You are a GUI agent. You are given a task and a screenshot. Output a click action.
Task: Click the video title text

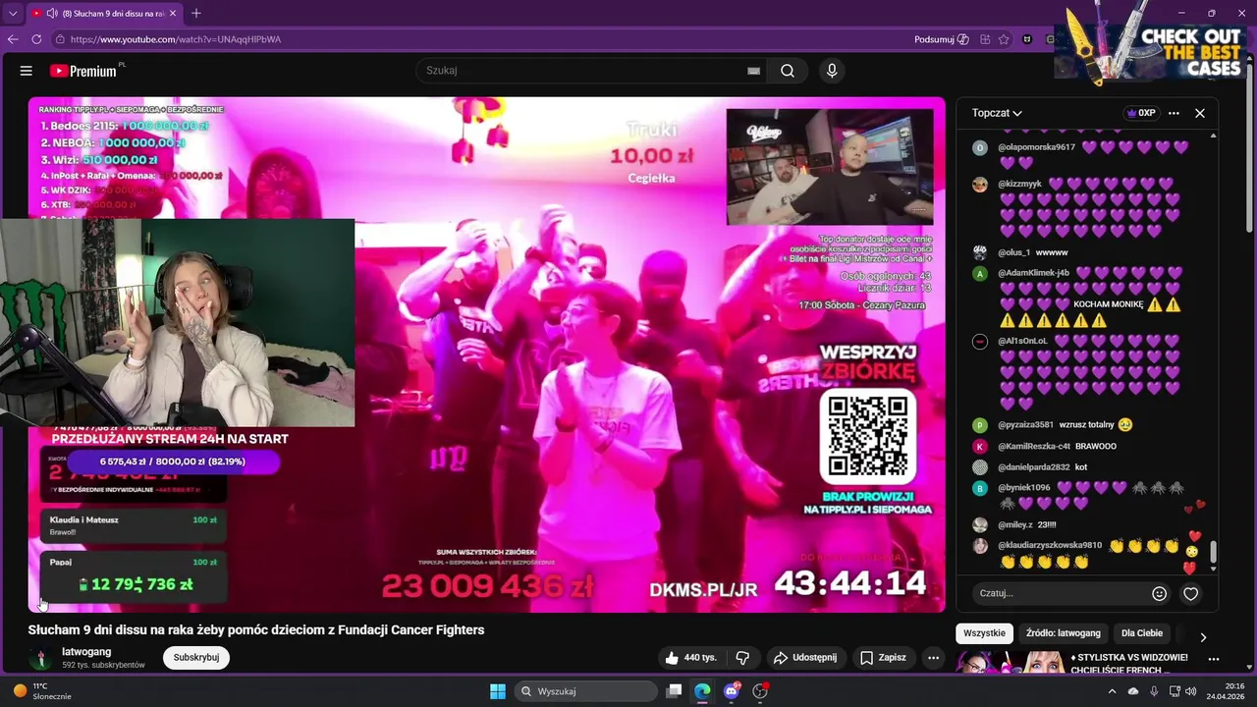point(256,629)
